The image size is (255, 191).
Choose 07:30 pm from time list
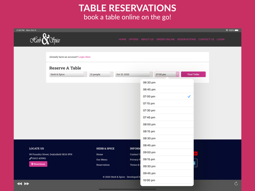(167, 111)
